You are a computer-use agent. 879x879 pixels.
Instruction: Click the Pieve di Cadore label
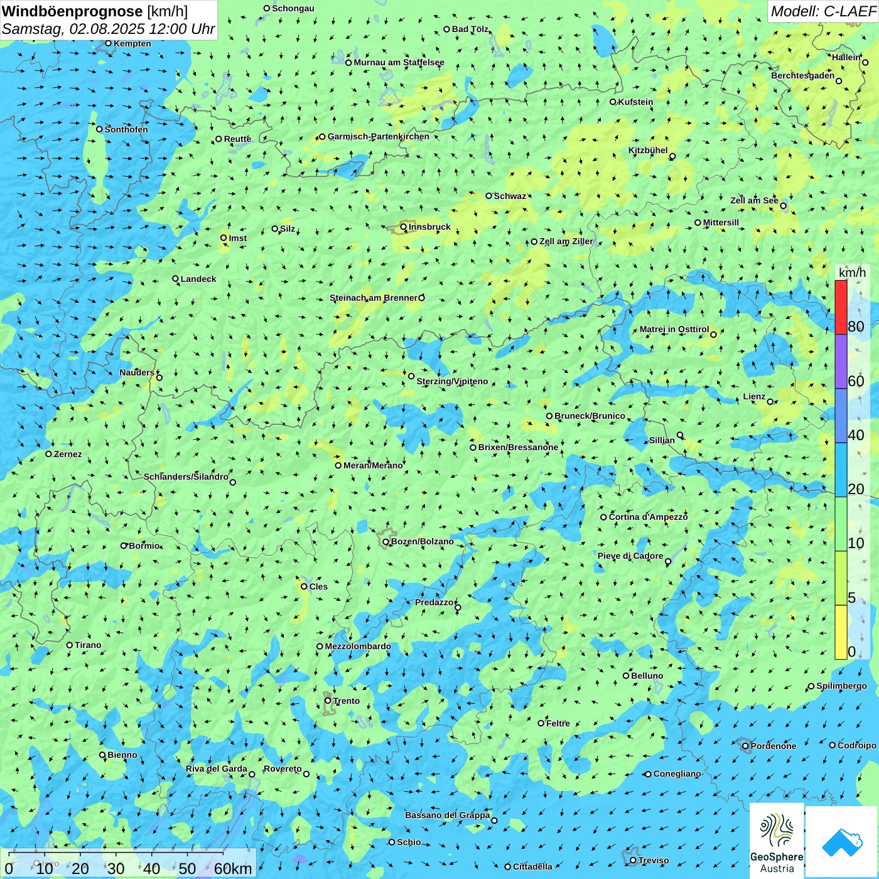pos(630,556)
